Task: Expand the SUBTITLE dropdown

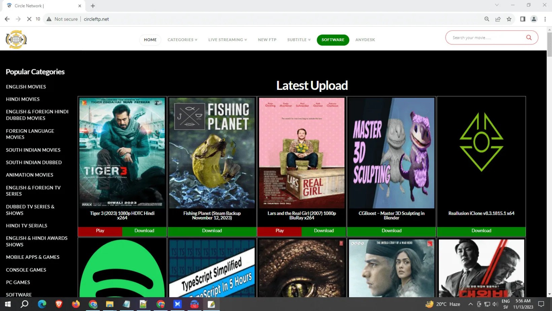Action: pyautogui.click(x=298, y=40)
